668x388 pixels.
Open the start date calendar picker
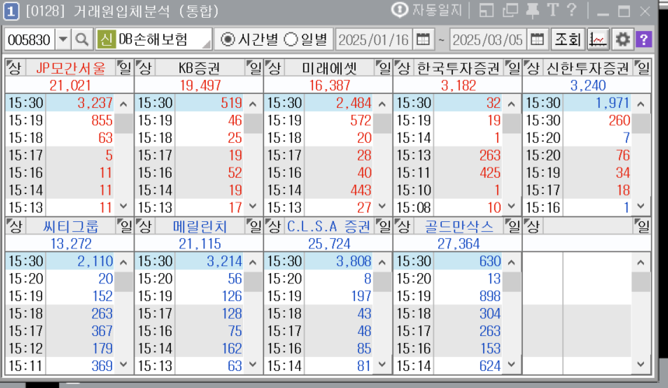click(423, 40)
